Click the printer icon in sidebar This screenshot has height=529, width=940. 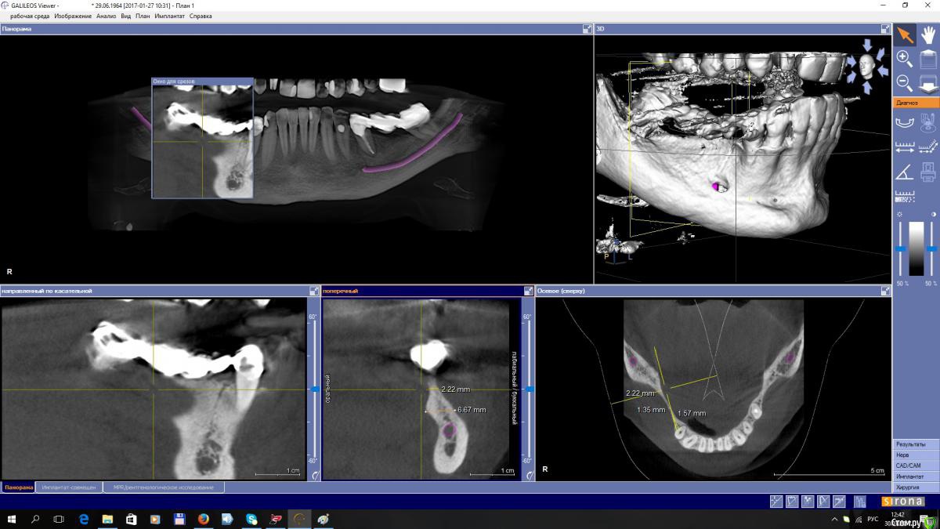click(928, 172)
